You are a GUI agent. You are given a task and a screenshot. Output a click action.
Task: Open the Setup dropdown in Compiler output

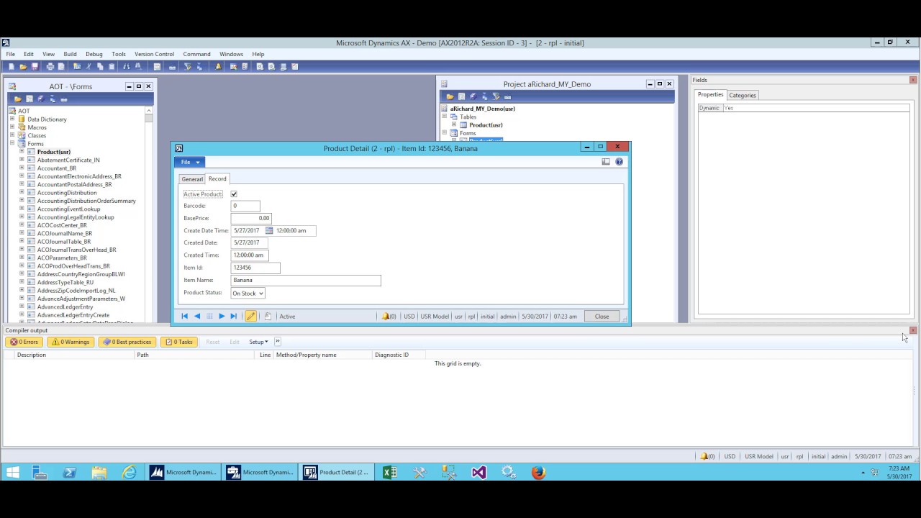[258, 342]
